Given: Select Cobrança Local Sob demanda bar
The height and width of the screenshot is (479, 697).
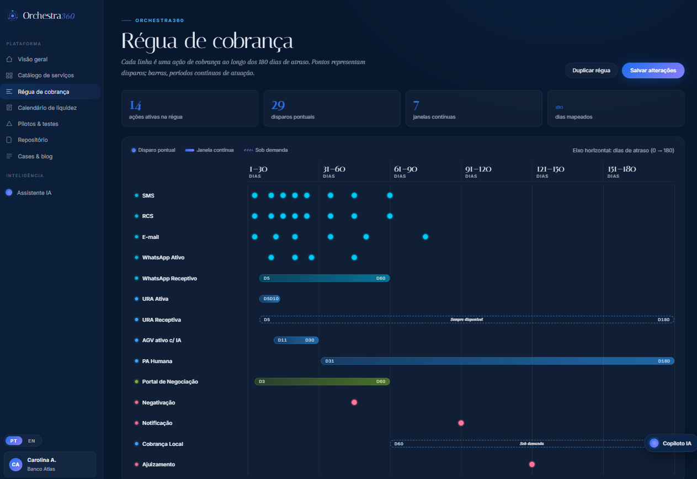Looking at the screenshot, I should tap(532, 444).
